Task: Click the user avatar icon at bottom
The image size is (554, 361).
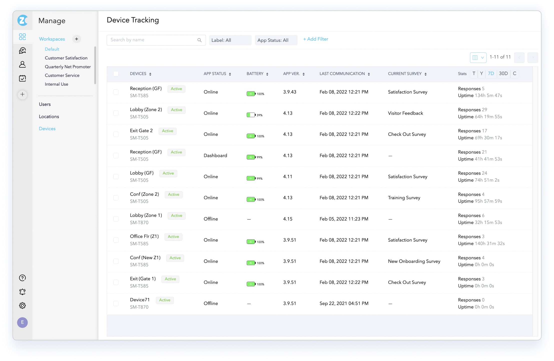Action: click(x=22, y=322)
